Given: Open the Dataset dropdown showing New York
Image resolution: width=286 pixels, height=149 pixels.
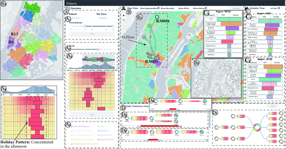Looking at the screenshot, I should [x=78, y=18].
